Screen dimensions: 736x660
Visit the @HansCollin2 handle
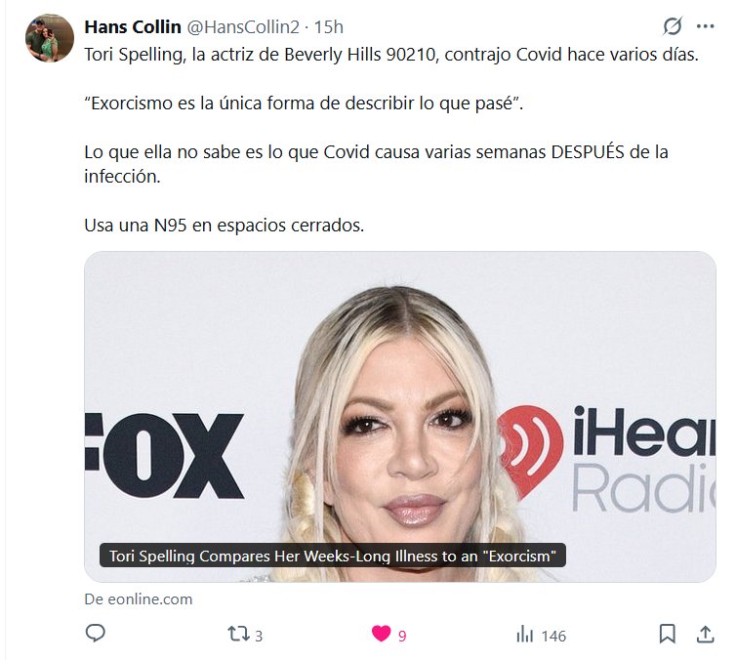click(x=243, y=27)
